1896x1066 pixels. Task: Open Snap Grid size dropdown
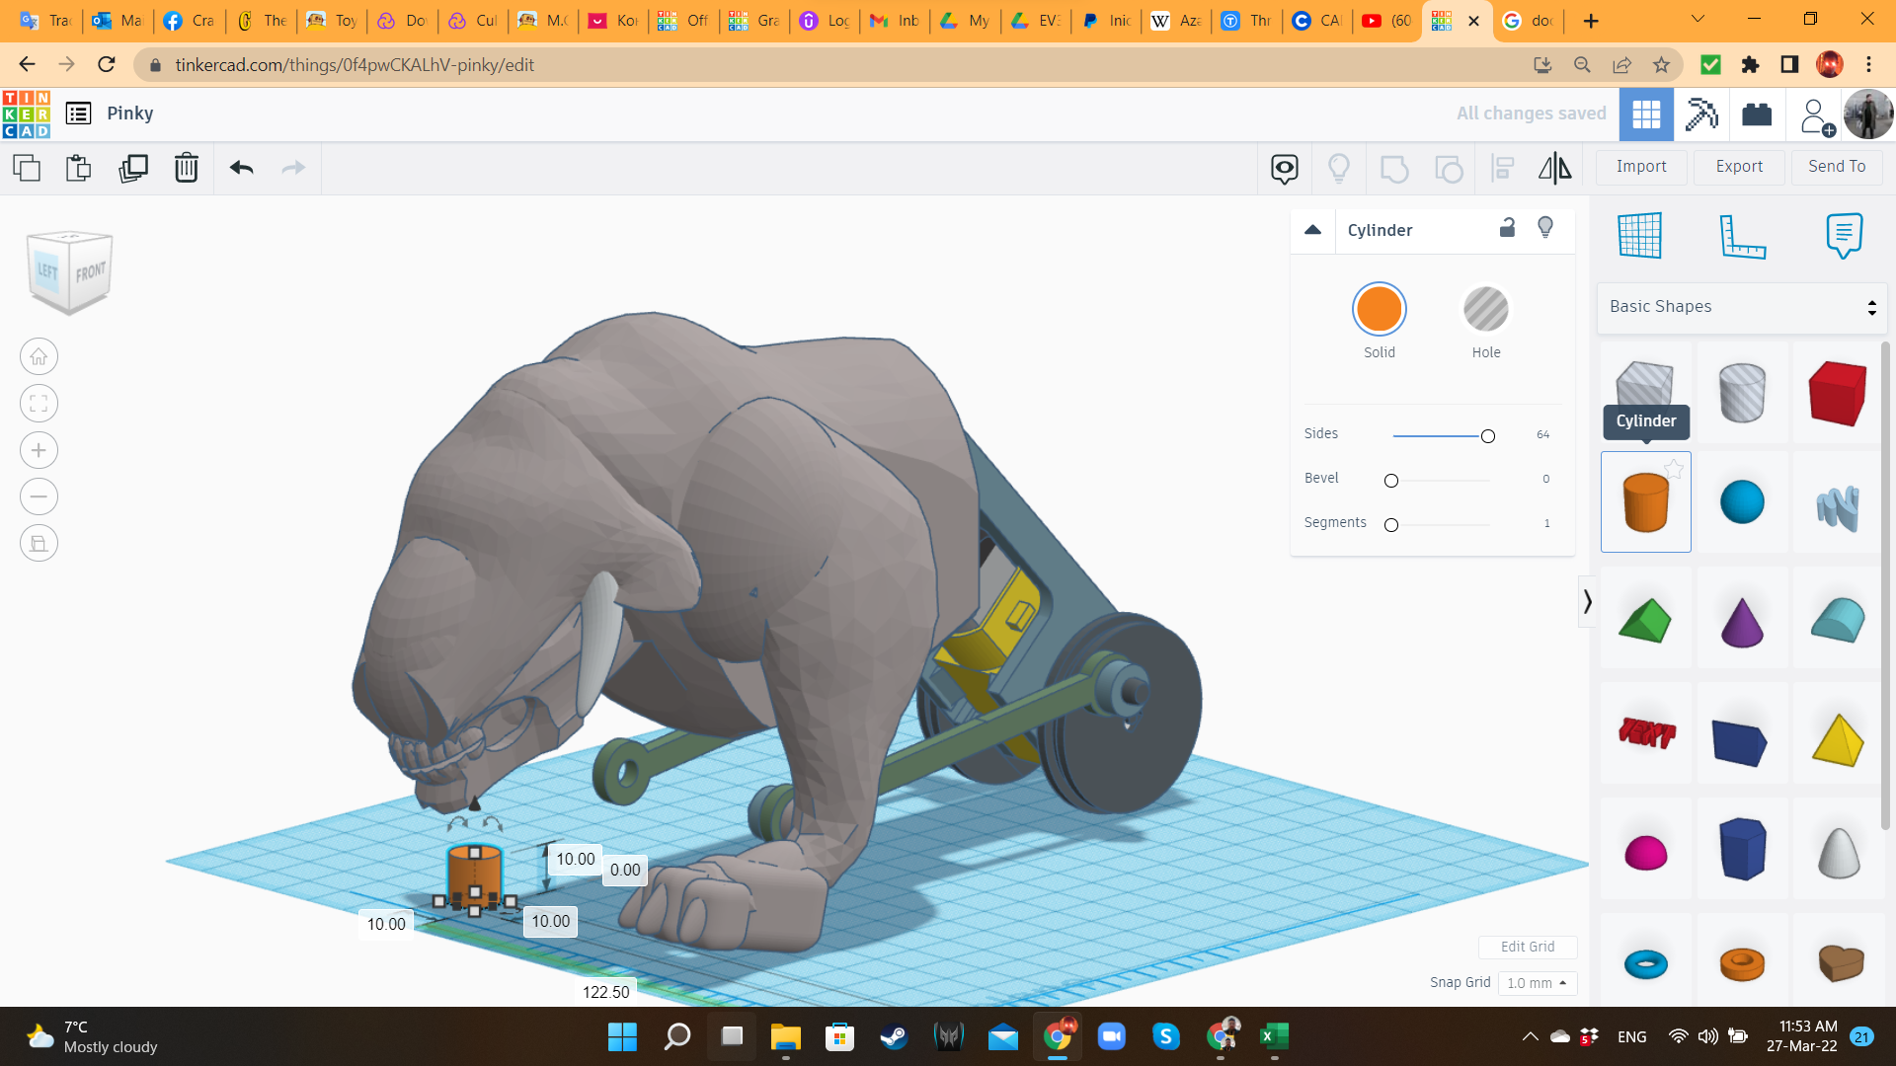point(1537,983)
